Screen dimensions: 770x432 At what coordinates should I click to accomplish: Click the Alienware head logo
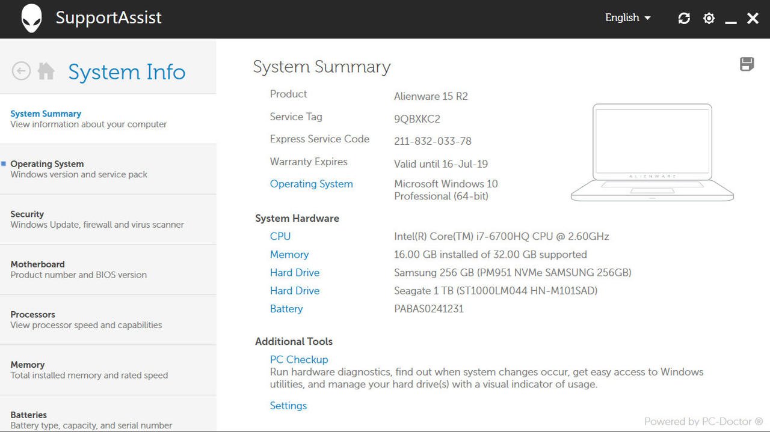point(32,19)
